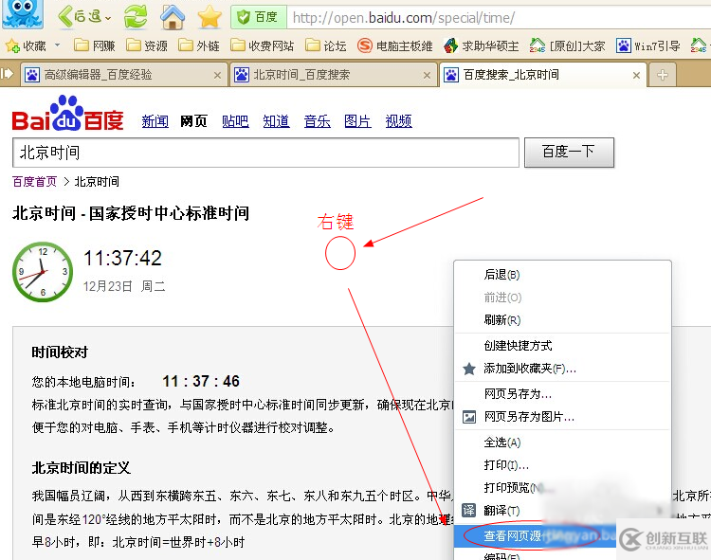Close the 百度搜索_北京时间 tab
This screenshot has width=711, height=560.
coord(637,75)
